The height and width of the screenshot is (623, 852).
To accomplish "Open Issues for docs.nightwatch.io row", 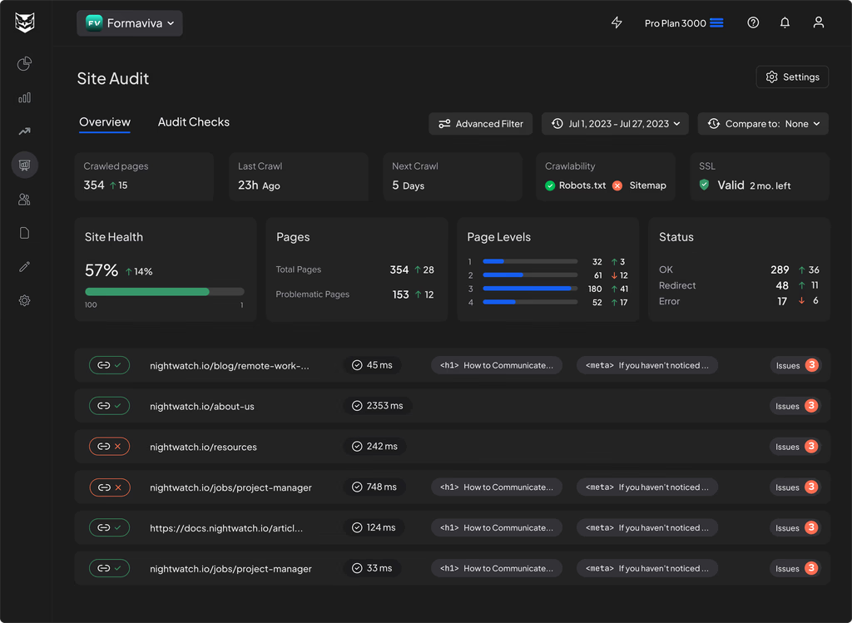I will [x=795, y=527].
